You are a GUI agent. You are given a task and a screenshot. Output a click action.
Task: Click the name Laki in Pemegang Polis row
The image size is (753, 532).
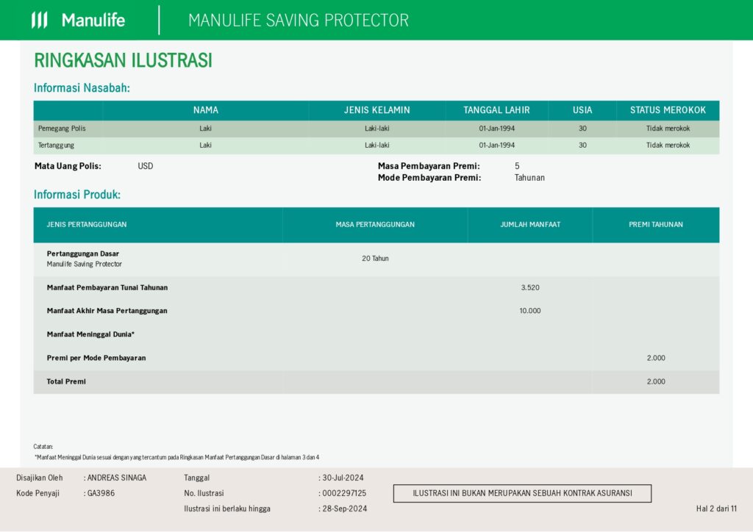coord(206,129)
